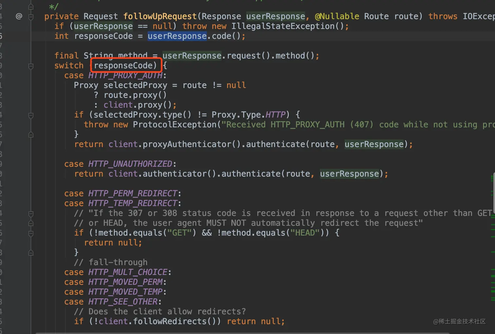Click the @Nullable annotation
The width and height of the screenshot is (495, 334).
pyautogui.click(x=337, y=16)
